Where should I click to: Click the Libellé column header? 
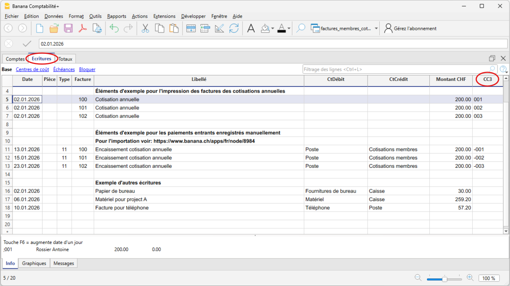click(199, 79)
